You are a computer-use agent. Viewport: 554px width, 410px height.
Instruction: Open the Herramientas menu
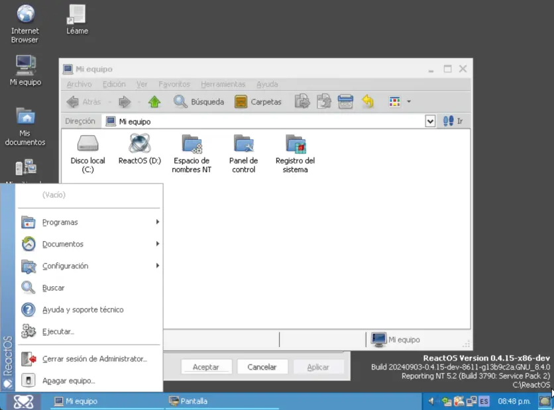[223, 84]
